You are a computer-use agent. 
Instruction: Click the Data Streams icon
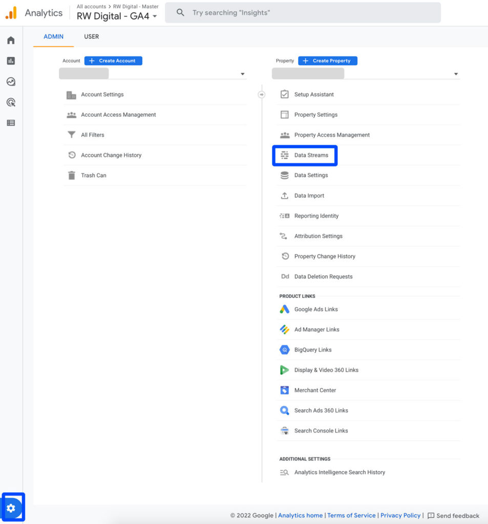click(284, 155)
